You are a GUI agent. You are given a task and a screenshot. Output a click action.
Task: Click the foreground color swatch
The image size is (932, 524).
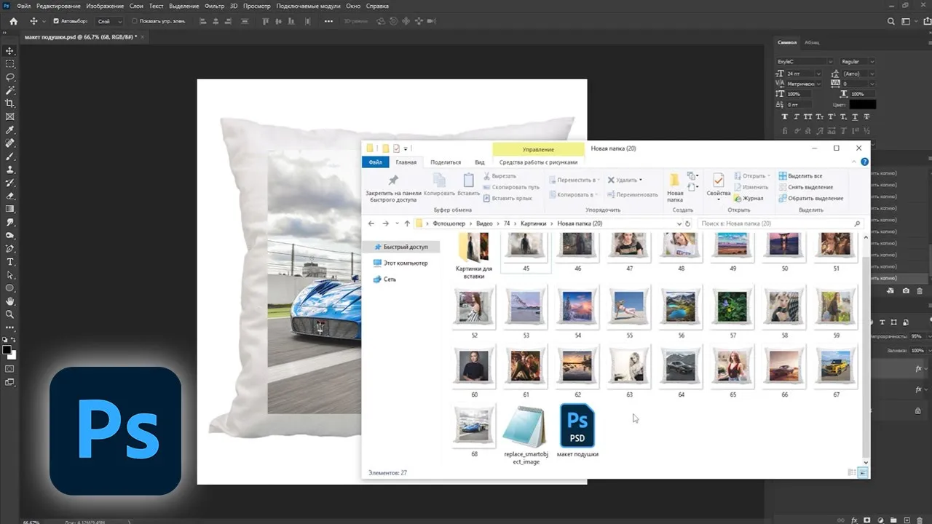pyautogui.click(x=7, y=349)
